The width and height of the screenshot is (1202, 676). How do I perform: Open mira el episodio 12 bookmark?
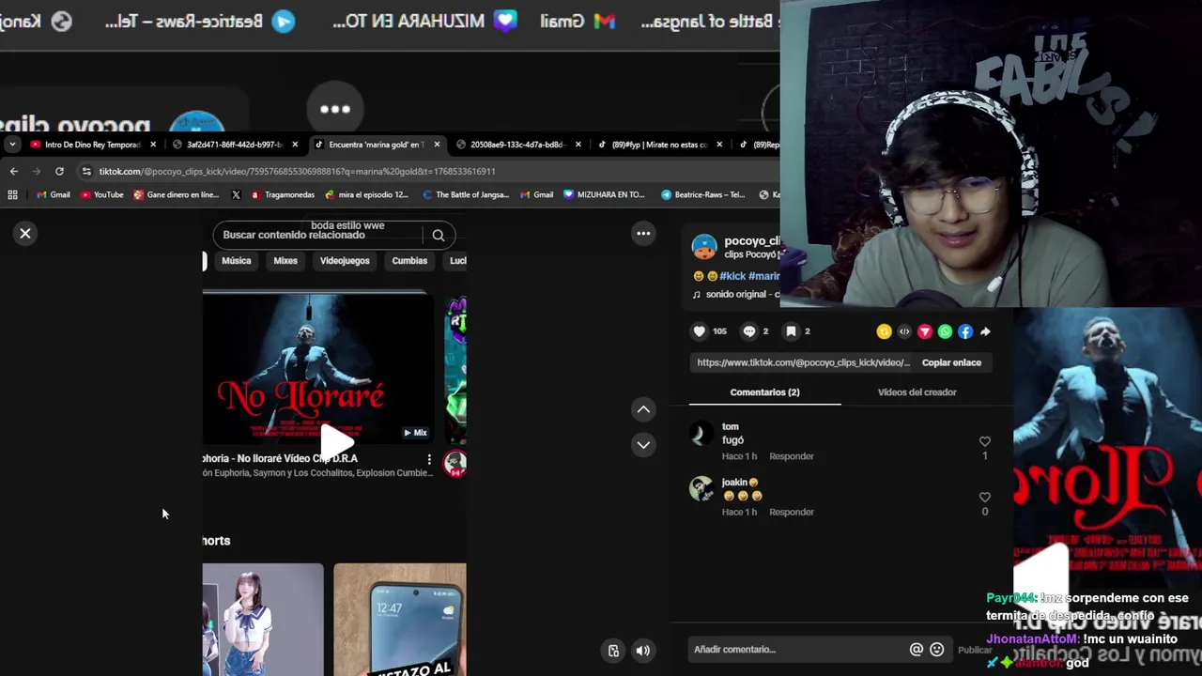pyautogui.click(x=367, y=195)
